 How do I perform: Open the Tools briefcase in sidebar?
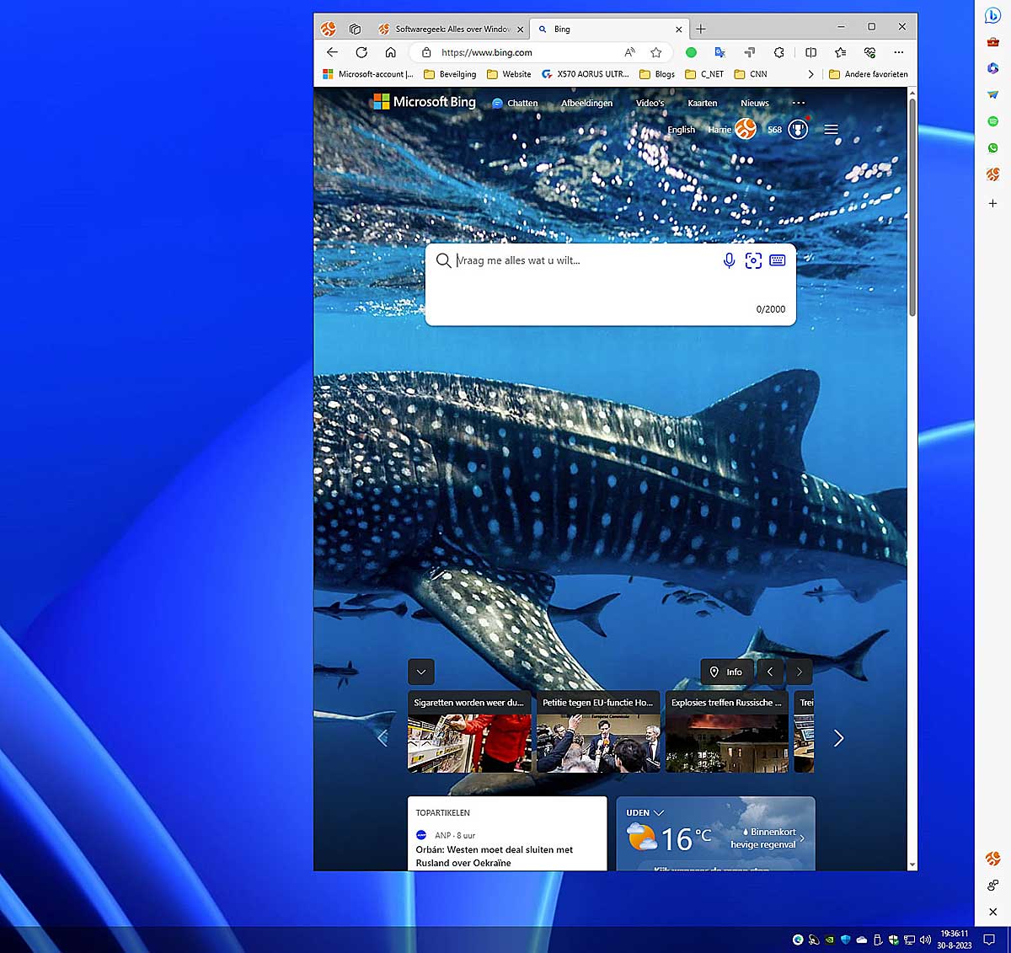(993, 41)
